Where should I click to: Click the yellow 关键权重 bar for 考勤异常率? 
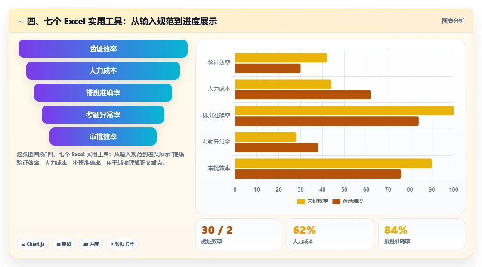[266, 137]
